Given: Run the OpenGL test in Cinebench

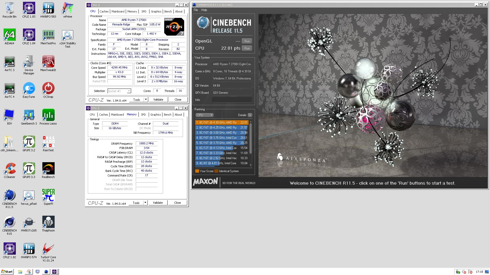Looking at the screenshot, I should (x=247, y=41).
